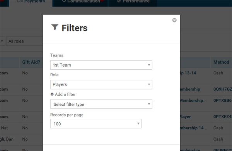Click the Payments tab card icon
Image resolution: width=232 pixels, height=151 pixels.
tap(20, 1)
